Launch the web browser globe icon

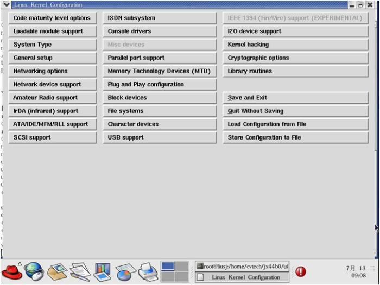click(34, 270)
